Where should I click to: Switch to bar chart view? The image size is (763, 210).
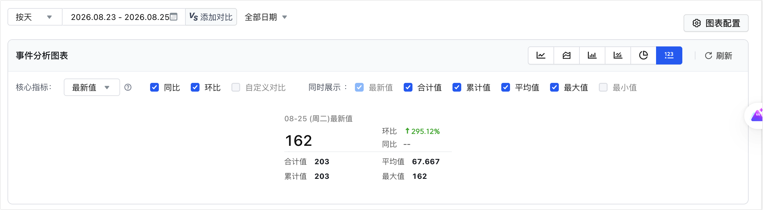[592, 55]
